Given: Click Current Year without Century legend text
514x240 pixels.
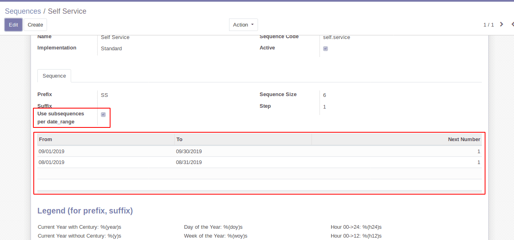Looking at the screenshot, I should 80,236.
